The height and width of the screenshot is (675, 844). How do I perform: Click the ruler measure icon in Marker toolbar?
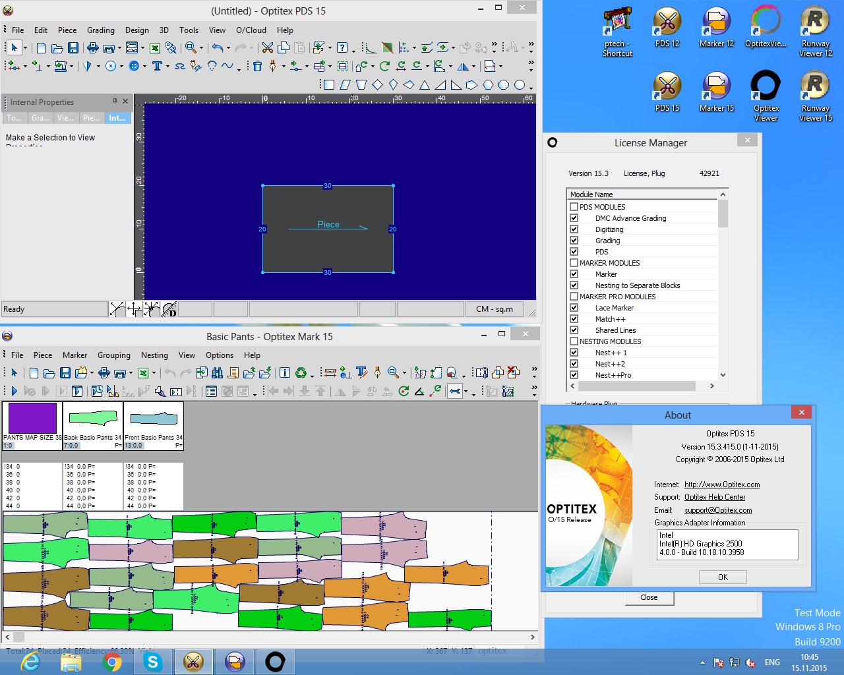point(330,372)
